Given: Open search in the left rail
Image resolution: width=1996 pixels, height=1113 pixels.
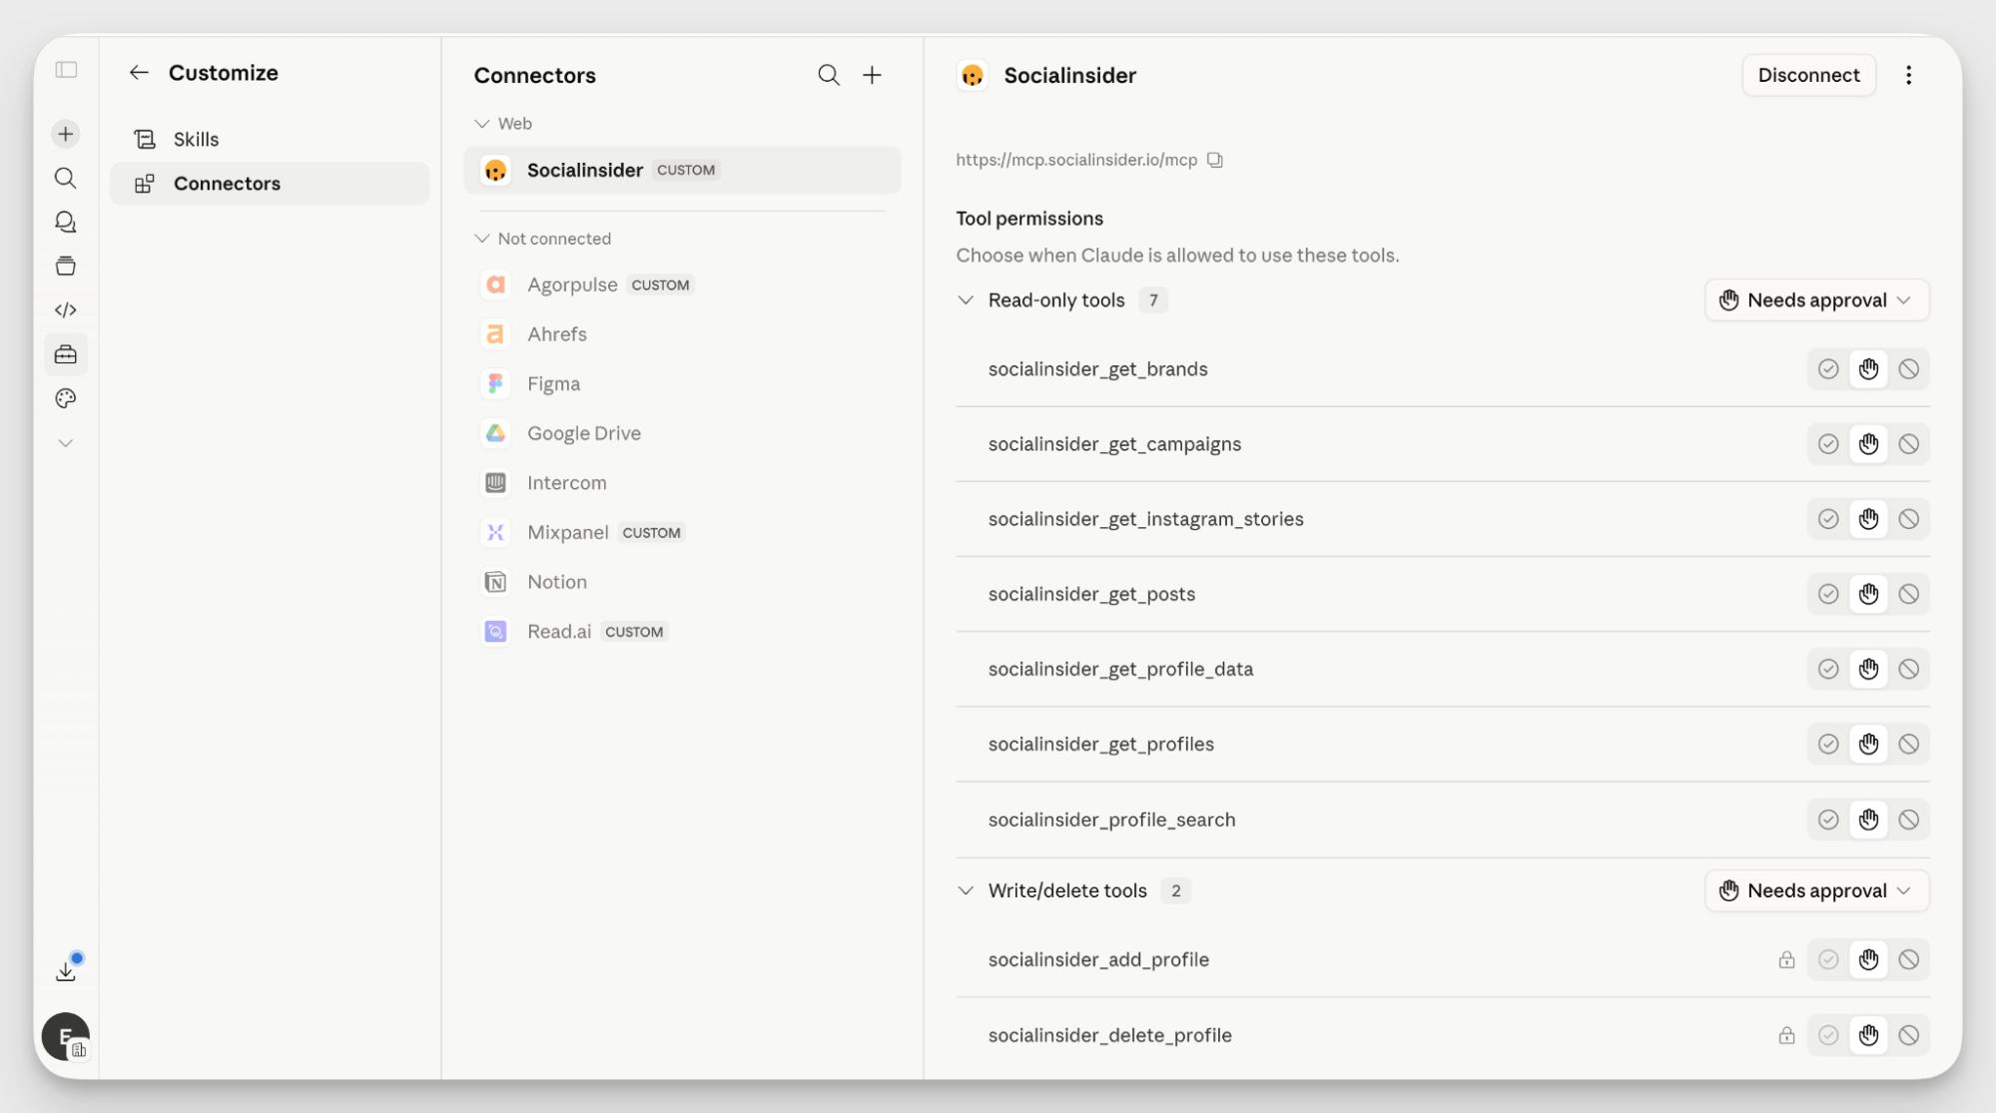Looking at the screenshot, I should click(x=66, y=178).
